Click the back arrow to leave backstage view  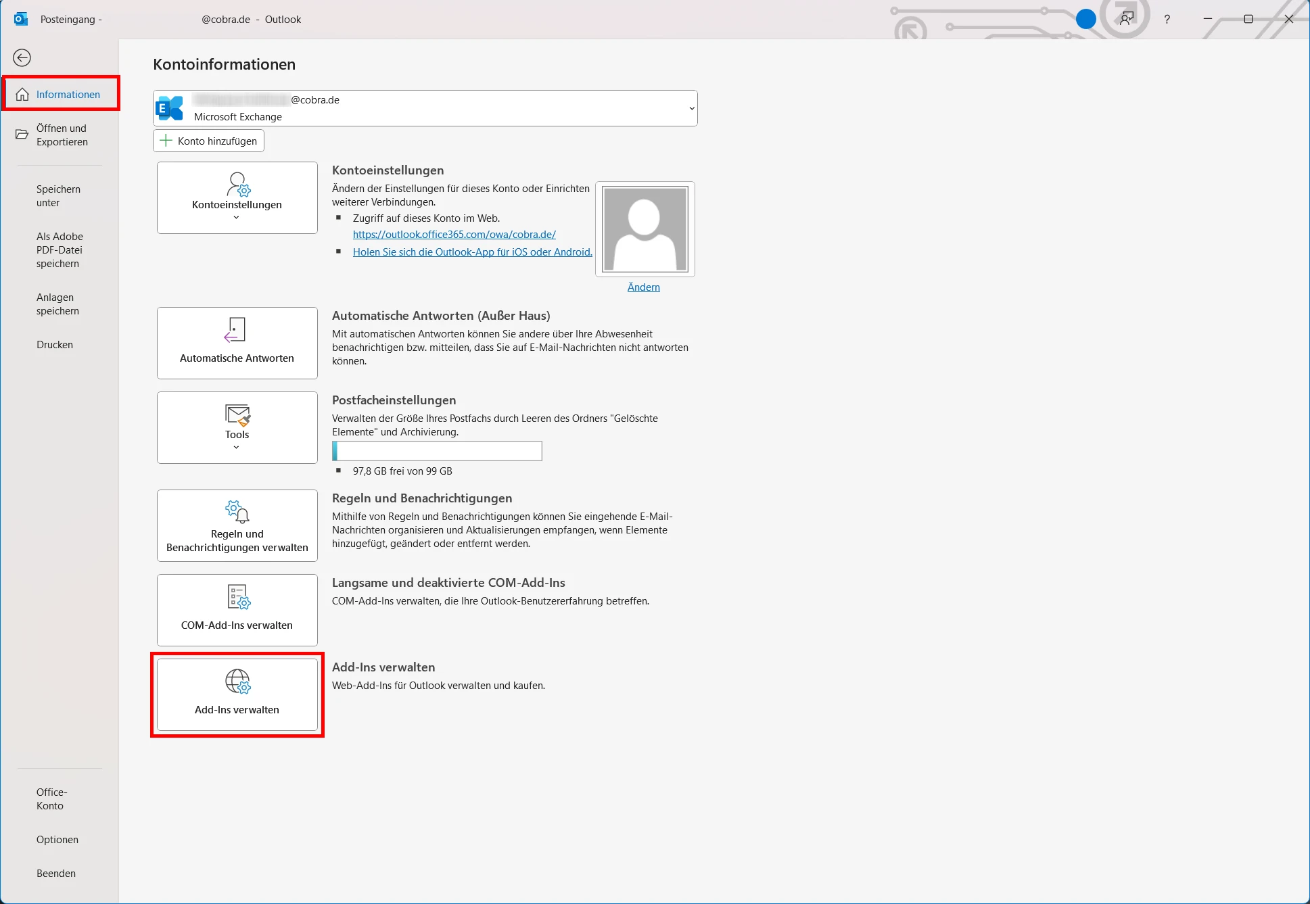tap(22, 58)
